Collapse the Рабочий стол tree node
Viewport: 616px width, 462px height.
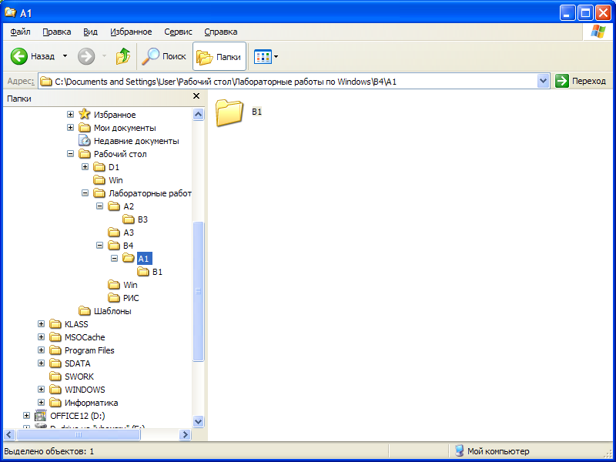70,154
